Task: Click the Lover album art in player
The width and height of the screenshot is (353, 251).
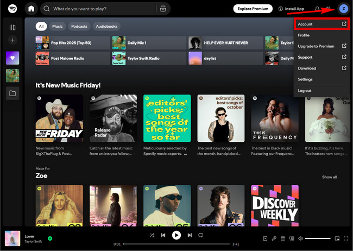Action: coord(12,239)
